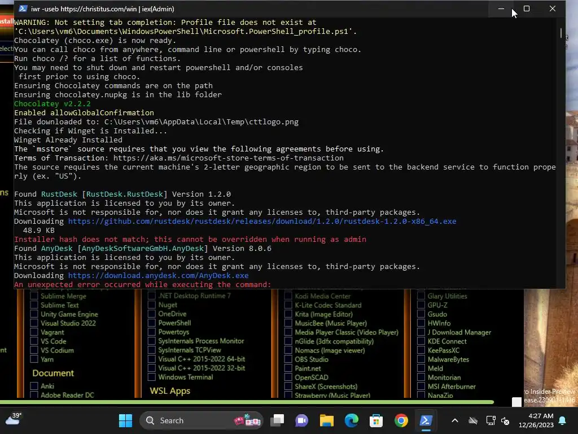This screenshot has width=578, height=434.
Task: Check the Nuget checkbox
Action: tap(151, 305)
